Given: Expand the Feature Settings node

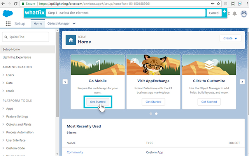Looking at the screenshot, I should tap(3, 116).
